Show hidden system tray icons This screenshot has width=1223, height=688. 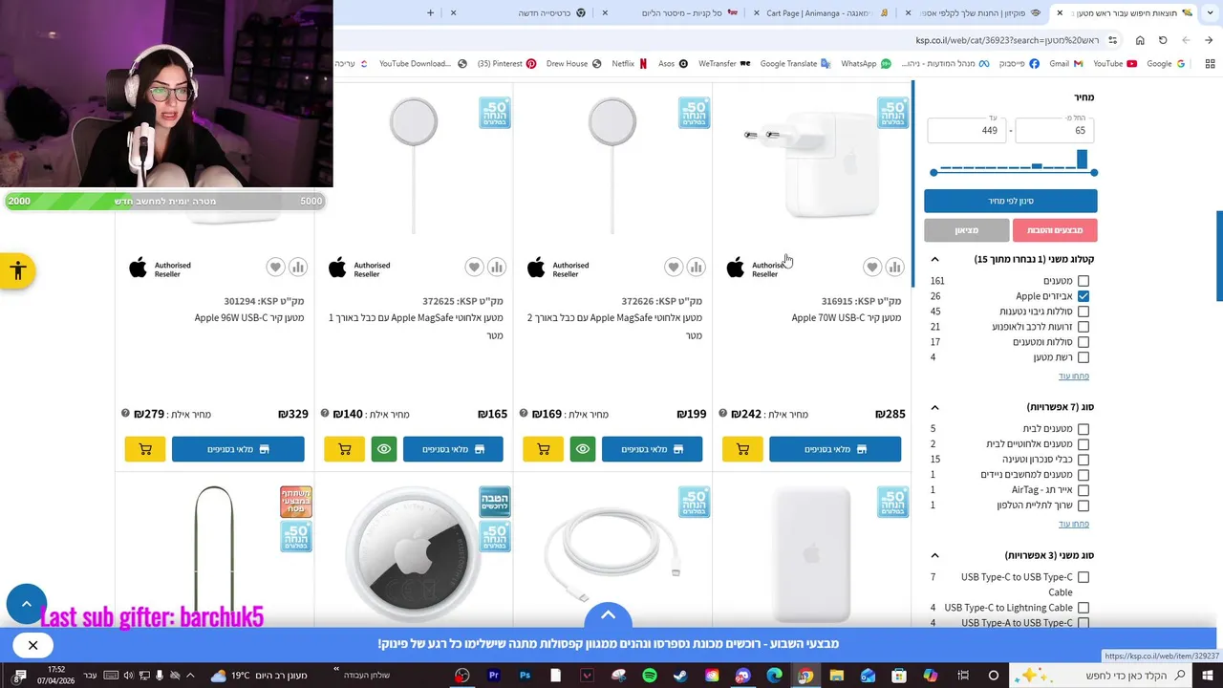tap(191, 676)
